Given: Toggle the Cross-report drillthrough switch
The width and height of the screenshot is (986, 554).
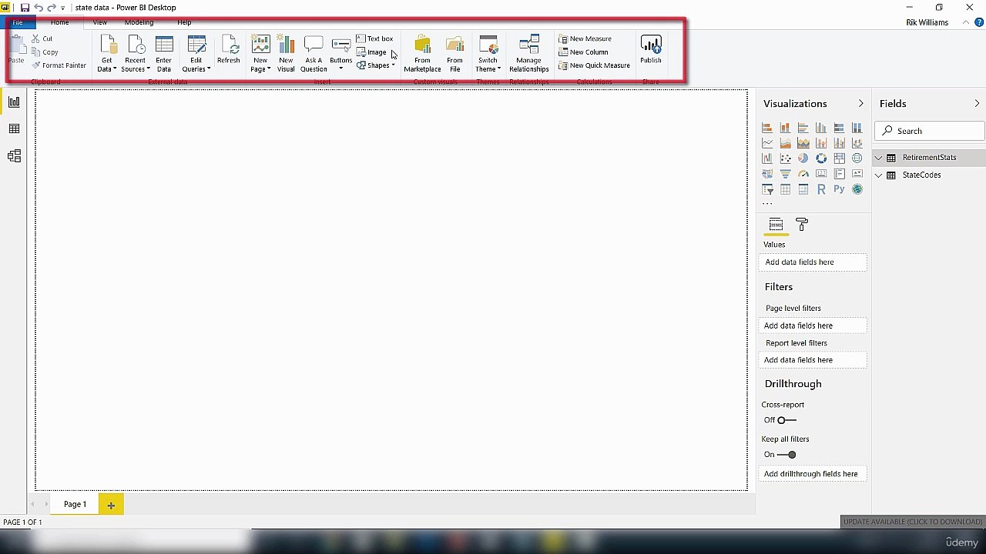Looking at the screenshot, I should tap(786, 420).
